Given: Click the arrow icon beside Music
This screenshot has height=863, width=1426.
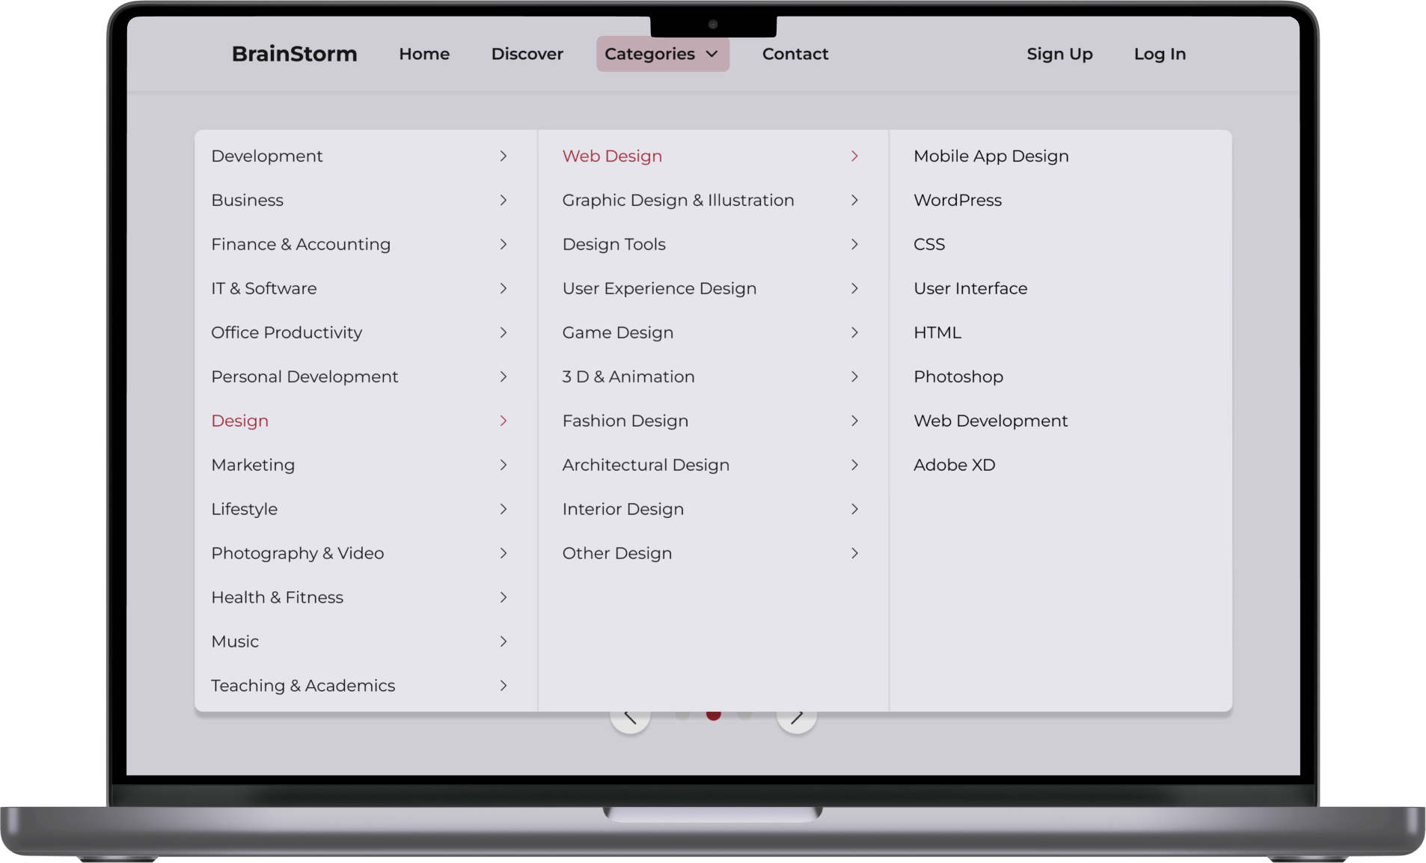Looking at the screenshot, I should point(503,641).
